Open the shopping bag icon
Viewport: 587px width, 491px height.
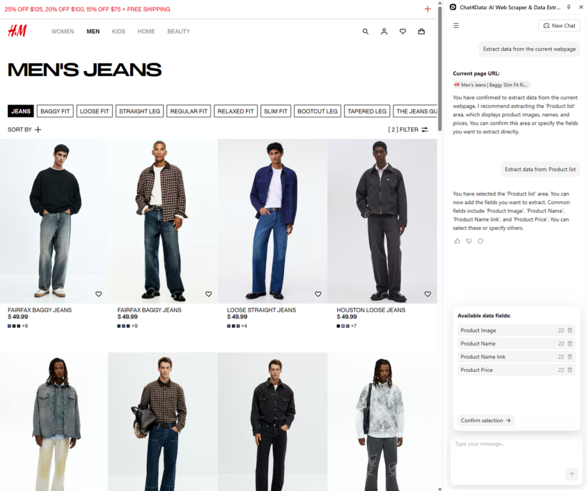(x=421, y=32)
